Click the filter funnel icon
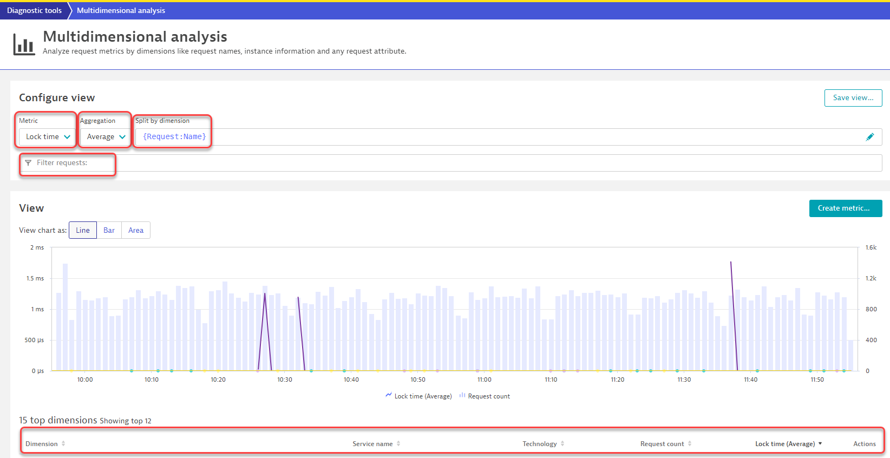This screenshot has height=458, width=890. (28, 163)
